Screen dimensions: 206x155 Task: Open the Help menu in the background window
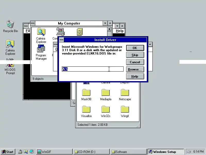pos(119,31)
